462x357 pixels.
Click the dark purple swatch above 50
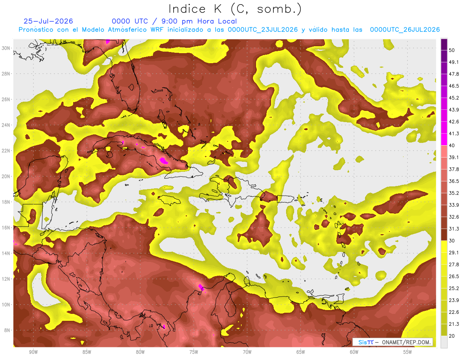(x=444, y=44)
